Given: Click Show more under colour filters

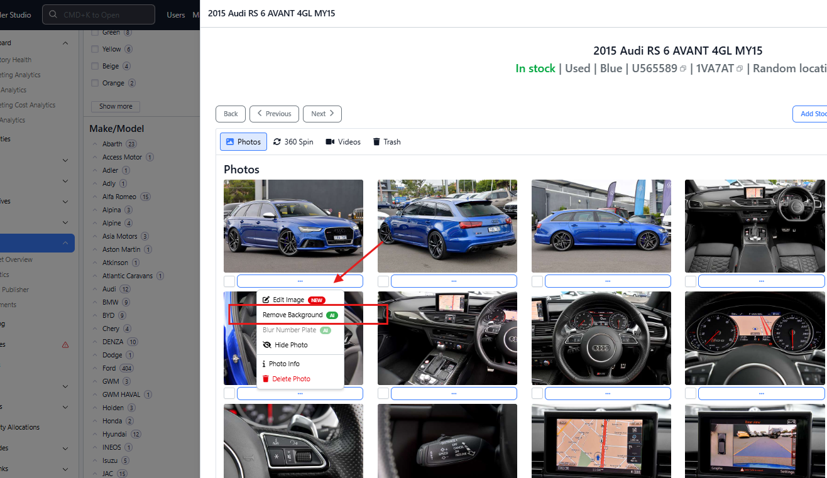Looking at the screenshot, I should pyautogui.click(x=116, y=106).
